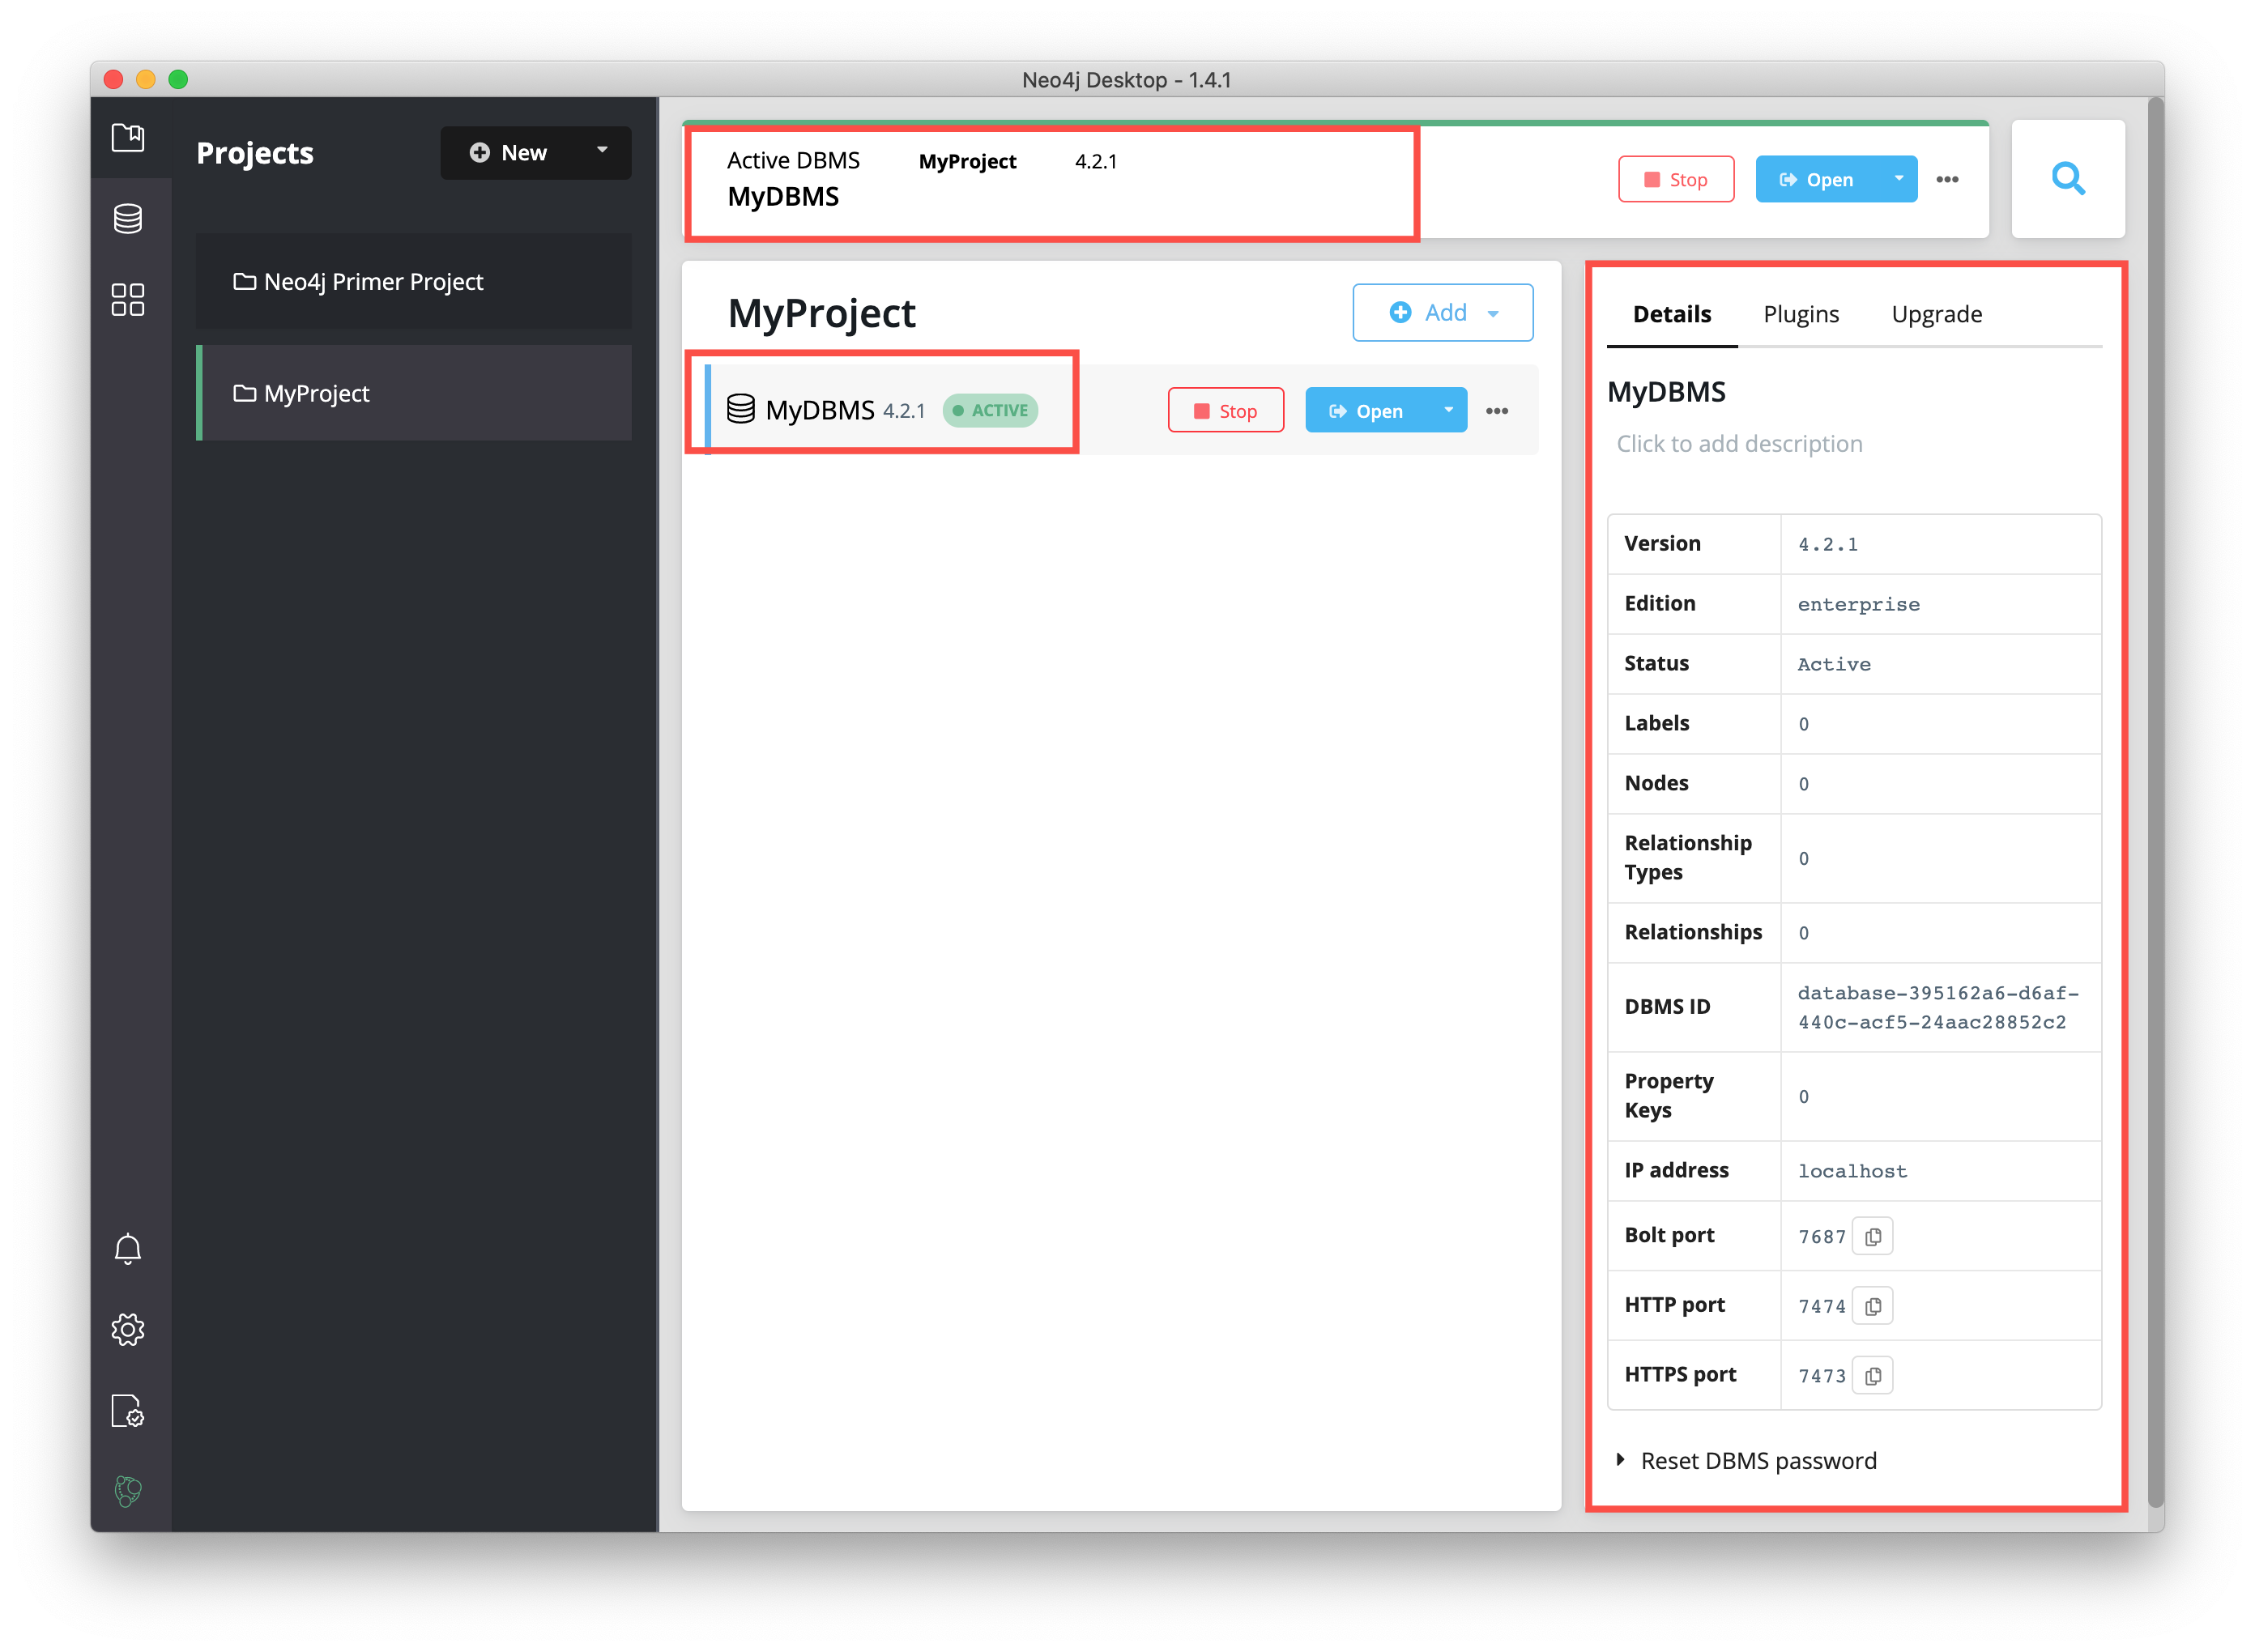Click the search magnifier icon
Image resolution: width=2255 pixels, height=1652 pixels.
click(2067, 179)
